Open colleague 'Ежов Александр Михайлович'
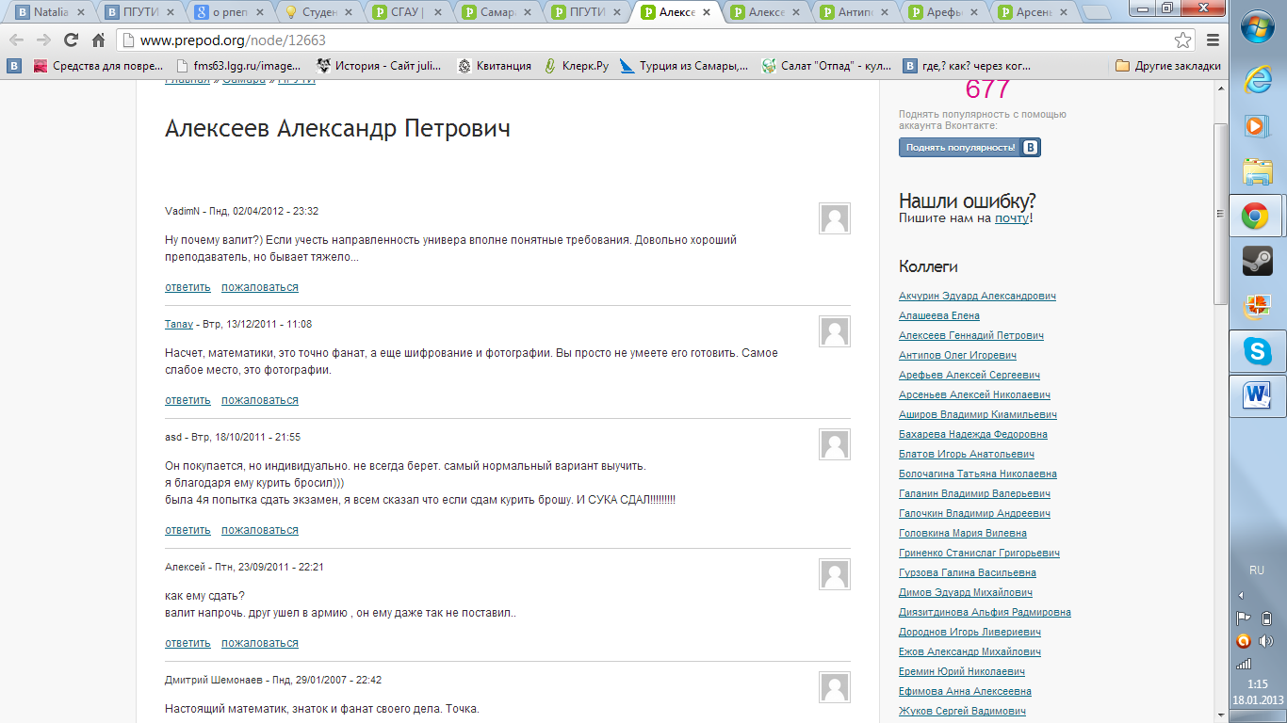Viewport: 1287px width, 723px height. [969, 651]
